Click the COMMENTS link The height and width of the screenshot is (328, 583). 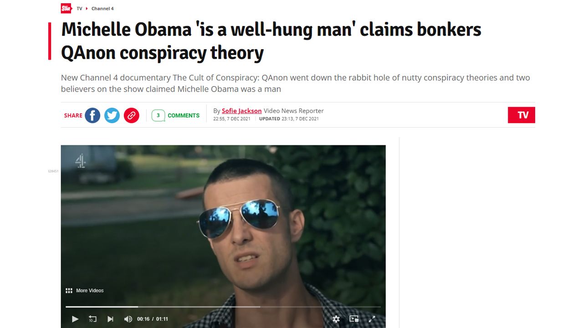tap(184, 116)
